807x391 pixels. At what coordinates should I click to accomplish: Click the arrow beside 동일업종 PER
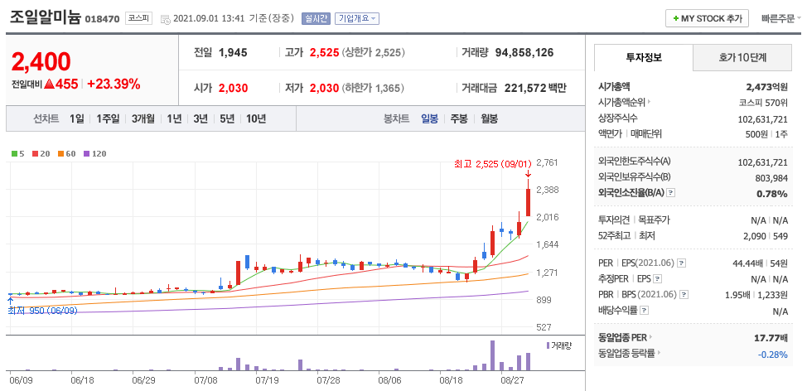pyautogui.click(x=650, y=337)
